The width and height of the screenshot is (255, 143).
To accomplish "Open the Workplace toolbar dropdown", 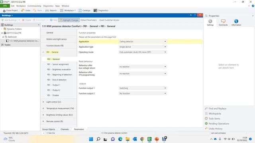I will (x=68, y=10).
